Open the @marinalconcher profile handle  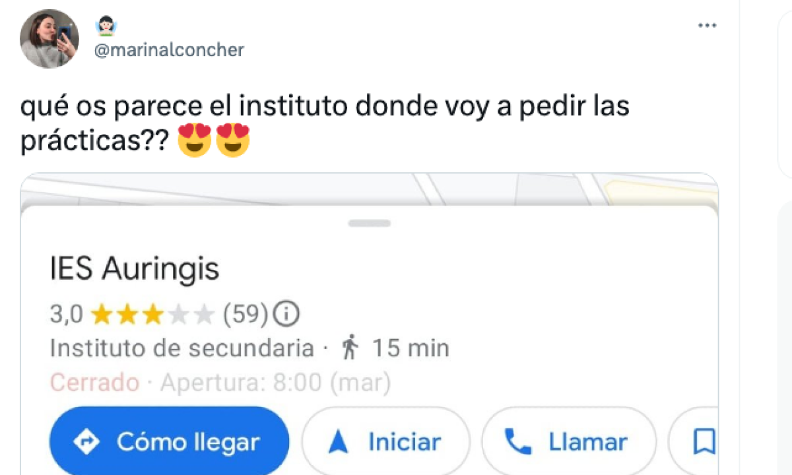pyautogui.click(x=169, y=49)
